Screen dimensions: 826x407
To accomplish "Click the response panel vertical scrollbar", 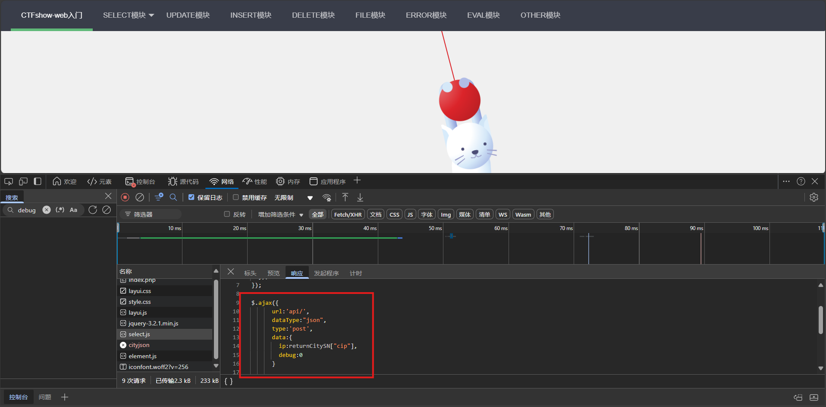I will click(820, 320).
